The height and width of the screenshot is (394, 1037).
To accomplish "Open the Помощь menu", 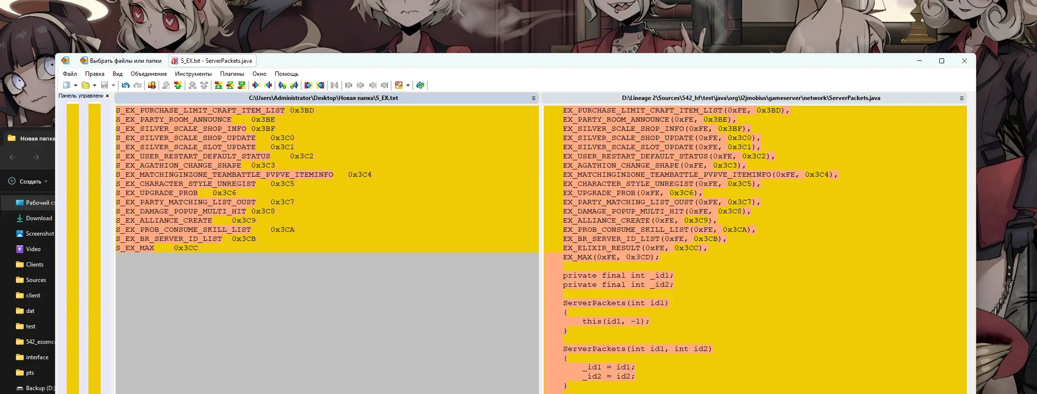I will coord(286,74).
